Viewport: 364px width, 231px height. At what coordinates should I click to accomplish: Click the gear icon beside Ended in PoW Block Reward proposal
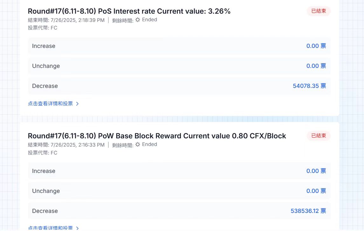[138, 144]
